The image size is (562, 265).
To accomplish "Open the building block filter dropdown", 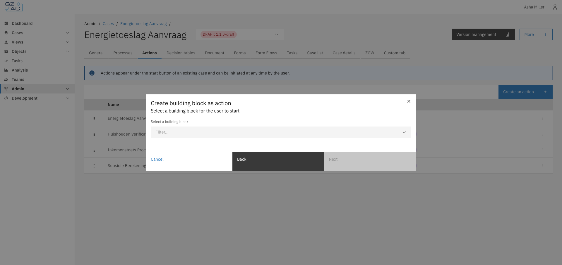I will point(281,132).
